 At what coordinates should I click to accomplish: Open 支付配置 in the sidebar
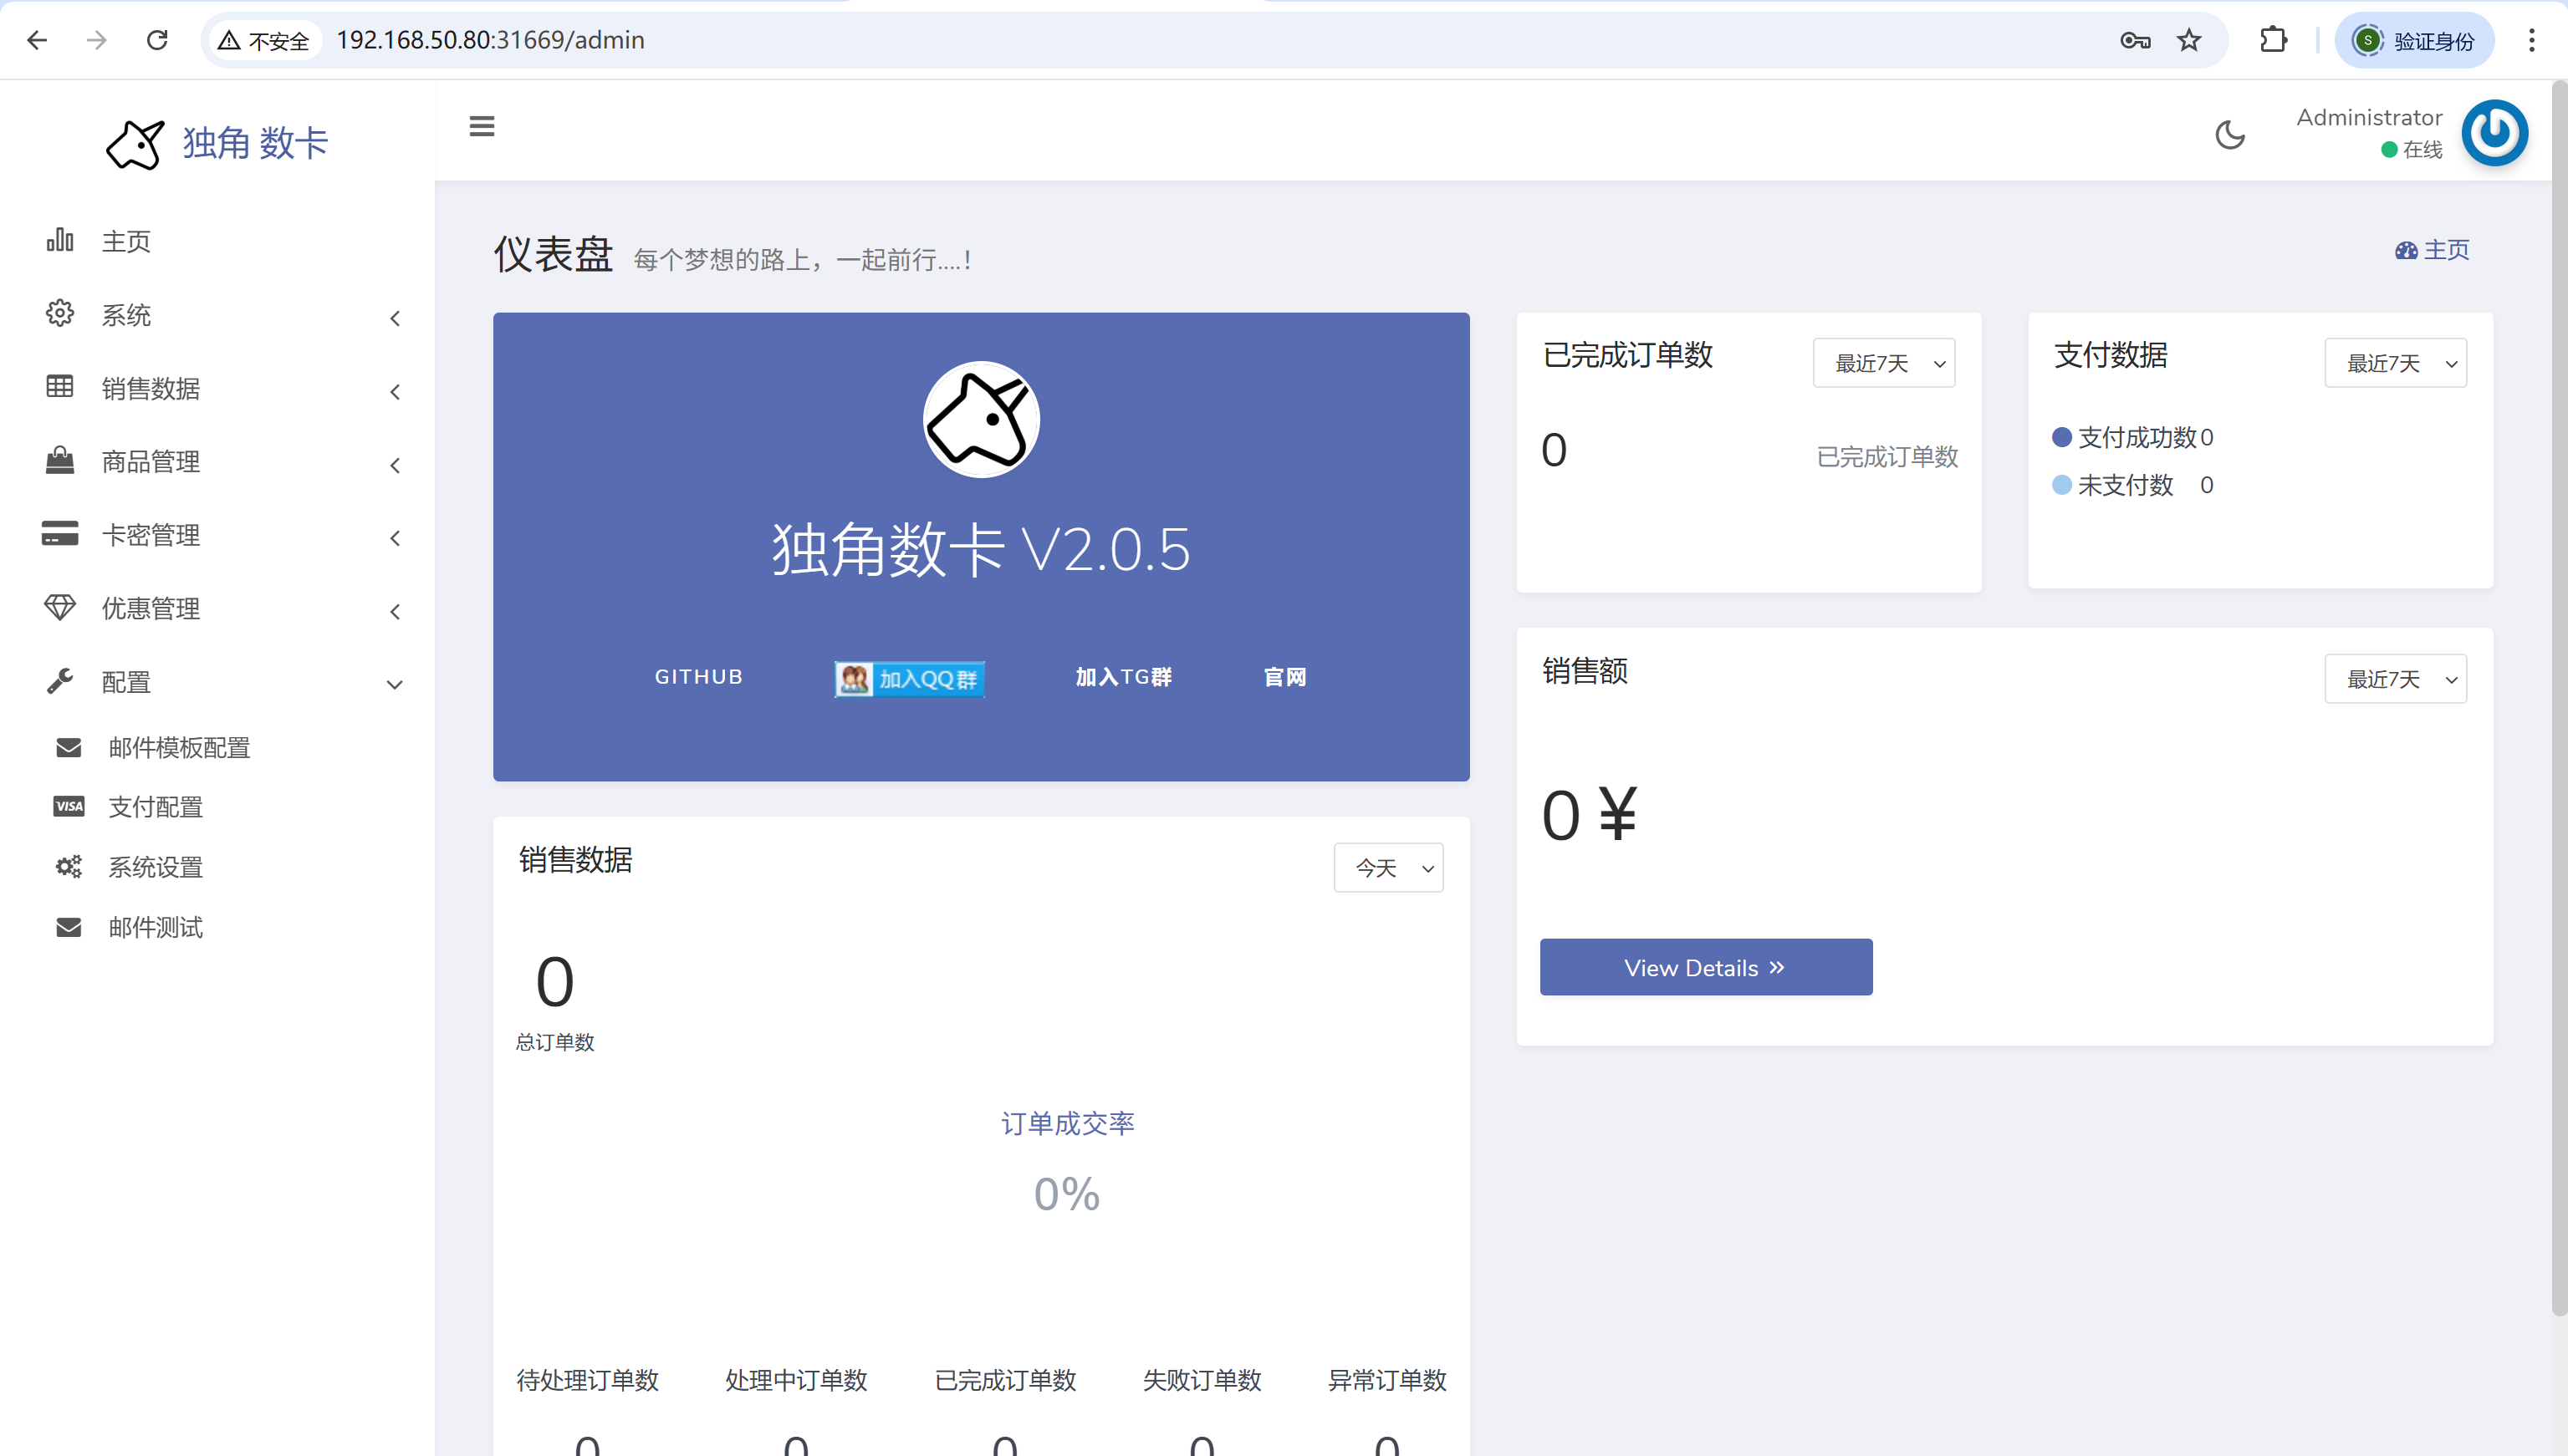155,807
